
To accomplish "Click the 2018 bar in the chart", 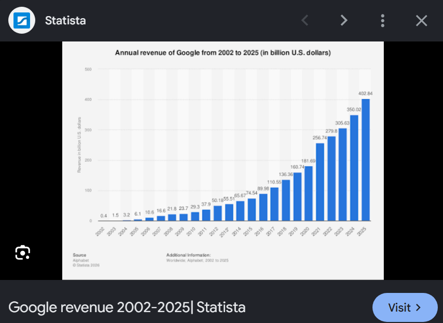I will (286, 200).
